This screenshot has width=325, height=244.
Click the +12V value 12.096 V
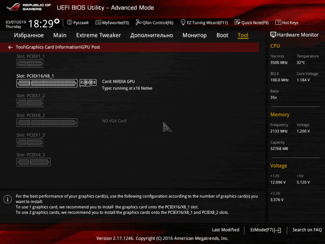coord(278,183)
